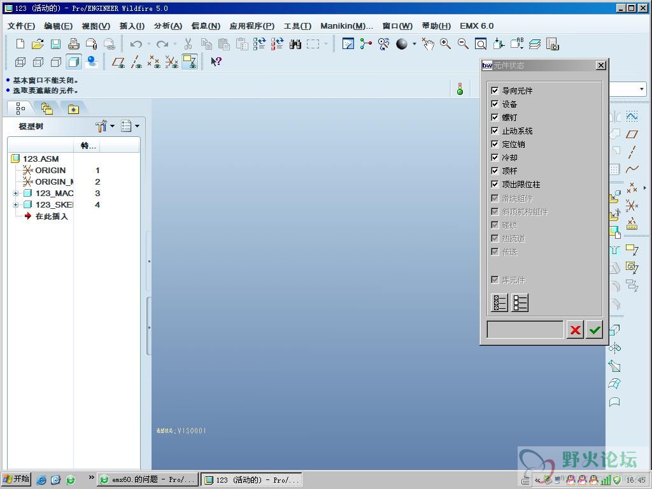
Task: Redo the last undone action
Action: (x=162, y=44)
